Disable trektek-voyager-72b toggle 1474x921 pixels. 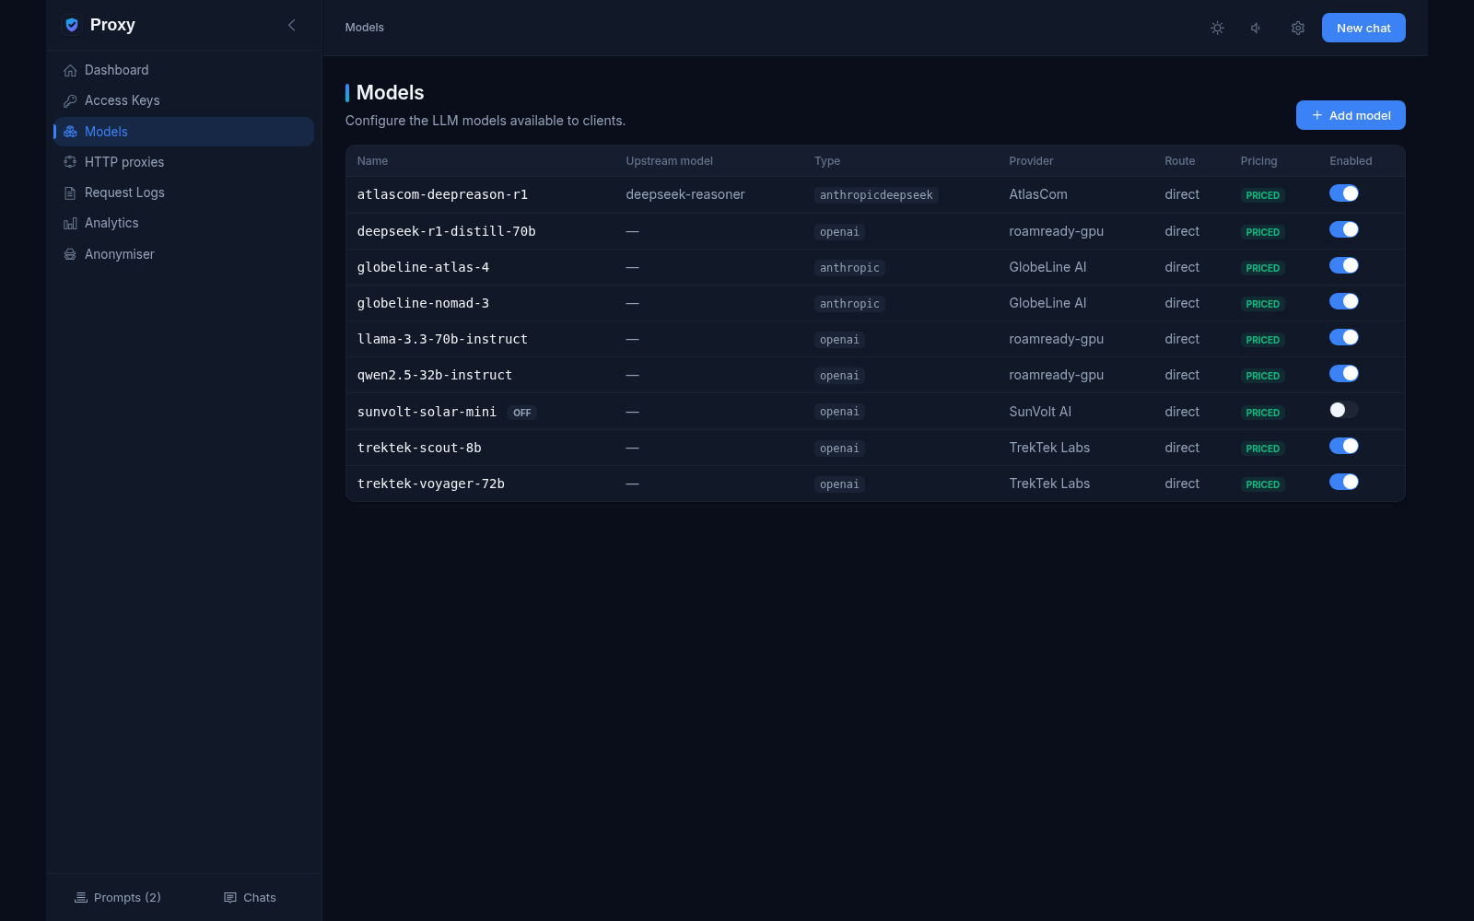(x=1344, y=482)
